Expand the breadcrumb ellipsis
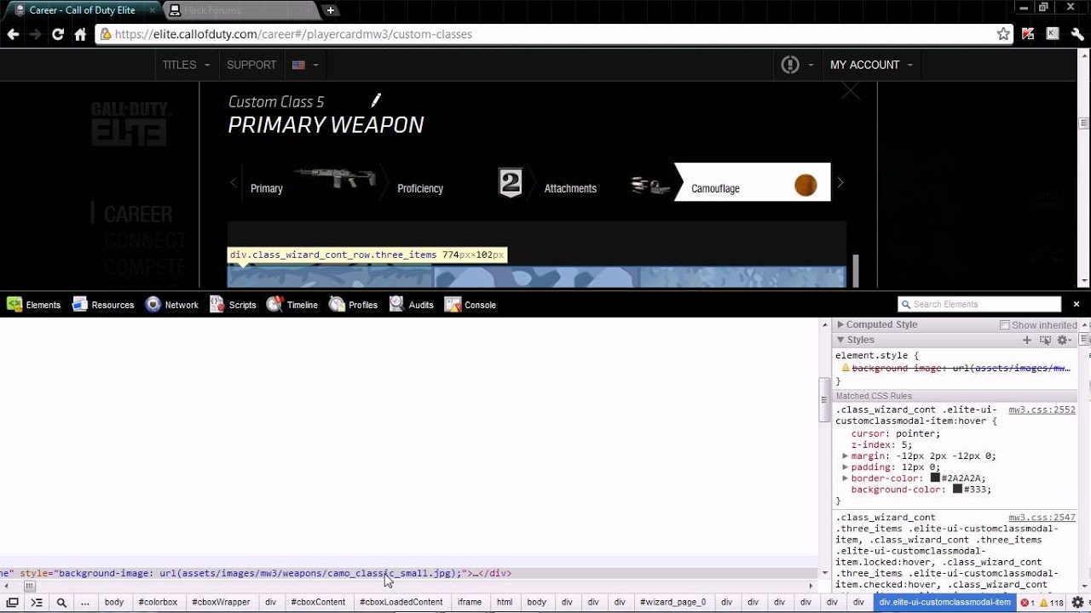 pos(85,602)
